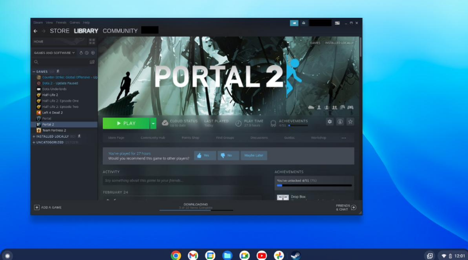The height and width of the screenshot is (260, 468).
Task: Click the Steam icon on the shelf
Action: (x=296, y=255)
